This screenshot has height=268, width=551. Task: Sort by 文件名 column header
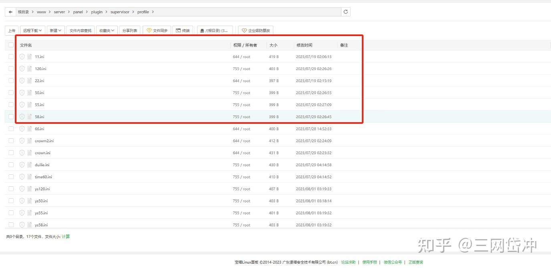click(x=26, y=45)
